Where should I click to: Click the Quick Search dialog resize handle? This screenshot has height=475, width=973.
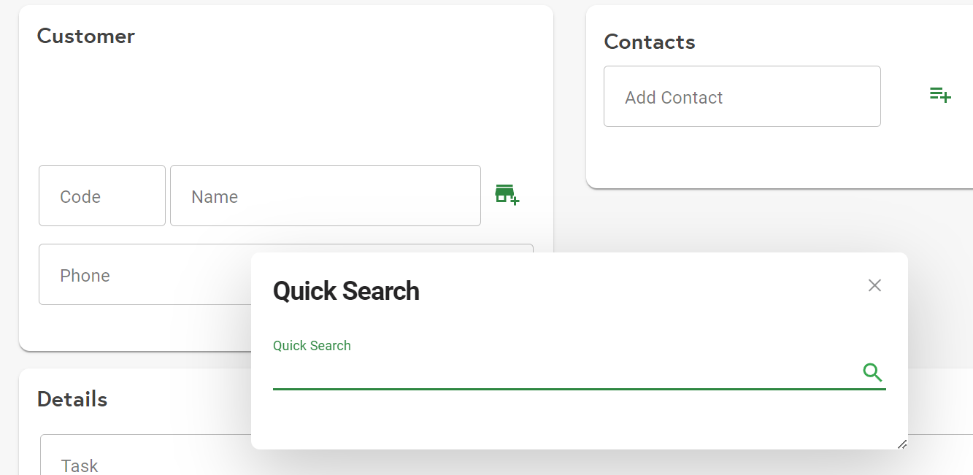pos(902,444)
